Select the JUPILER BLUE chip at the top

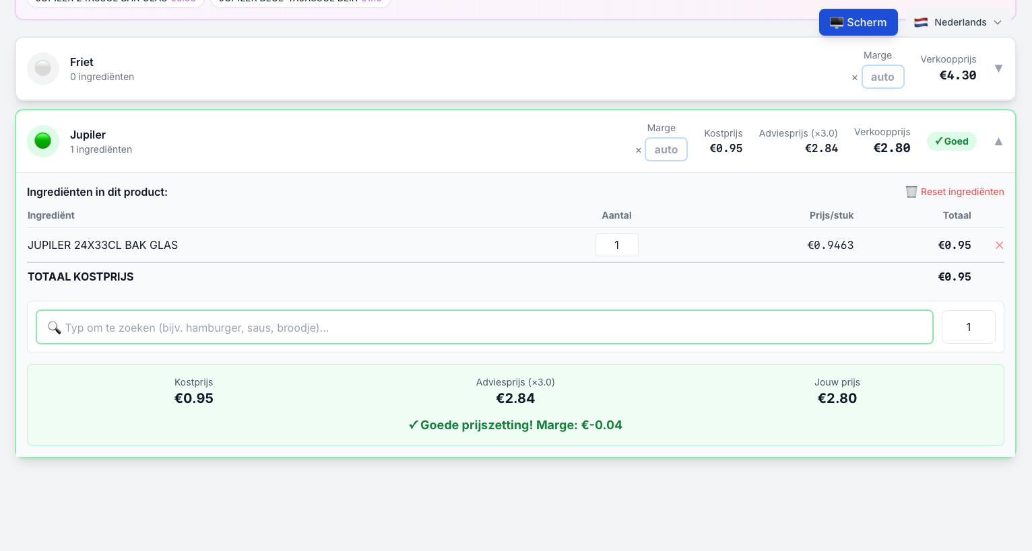click(x=300, y=2)
